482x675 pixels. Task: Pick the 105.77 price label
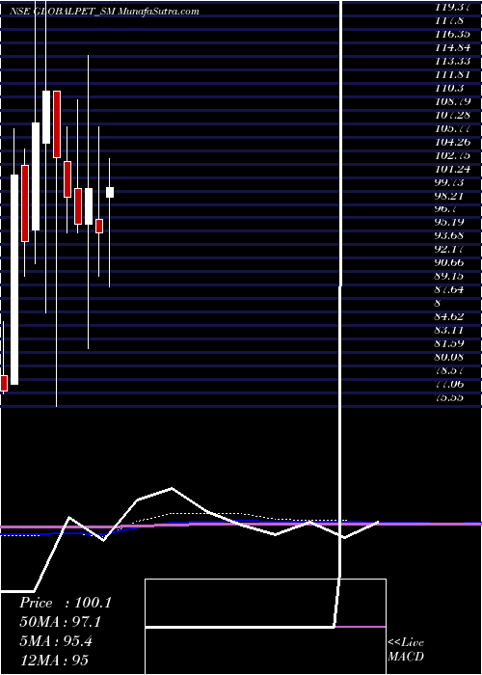[451, 128]
